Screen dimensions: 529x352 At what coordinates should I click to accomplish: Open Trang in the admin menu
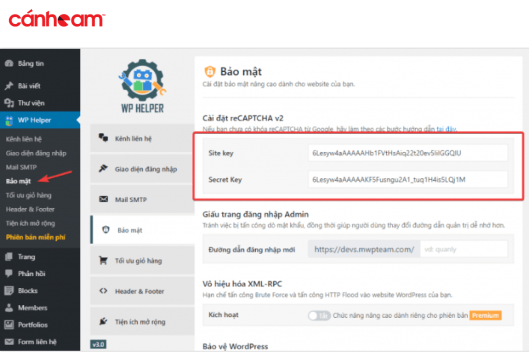coord(40,257)
